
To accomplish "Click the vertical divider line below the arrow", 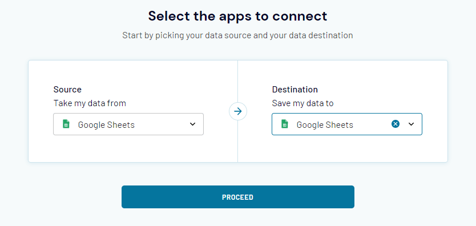I will tap(237, 141).
